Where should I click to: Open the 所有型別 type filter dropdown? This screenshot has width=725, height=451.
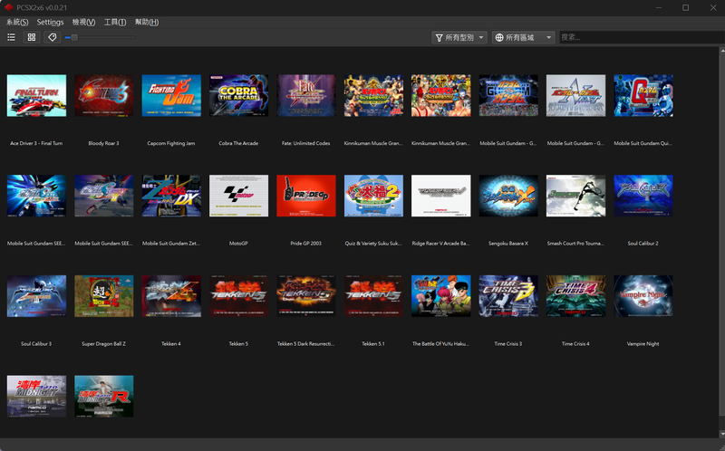[x=459, y=37]
